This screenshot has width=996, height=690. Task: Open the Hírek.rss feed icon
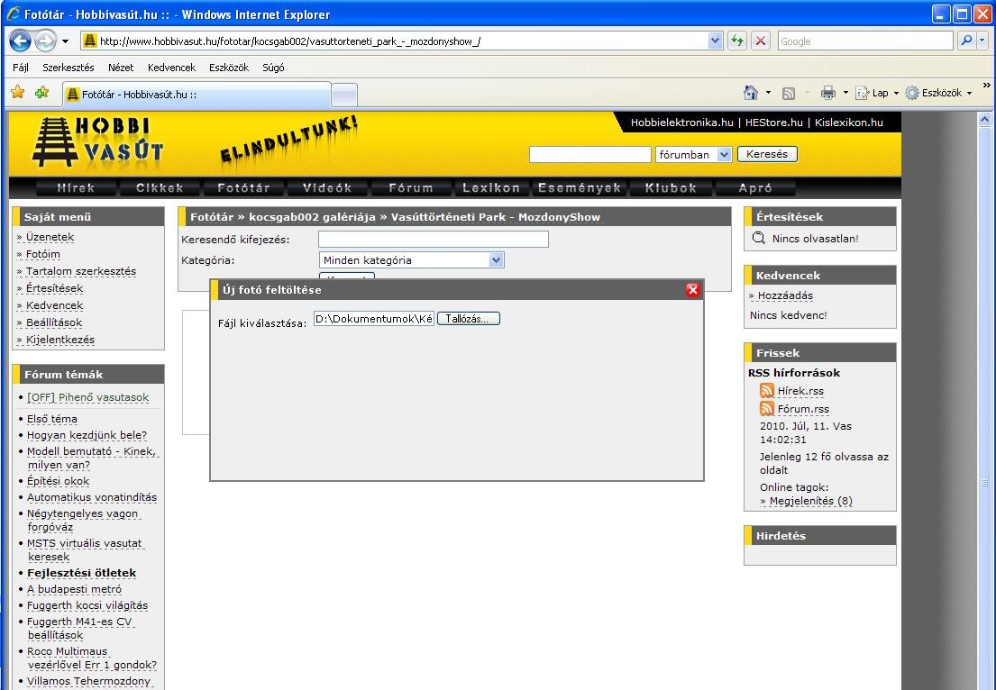coord(767,391)
